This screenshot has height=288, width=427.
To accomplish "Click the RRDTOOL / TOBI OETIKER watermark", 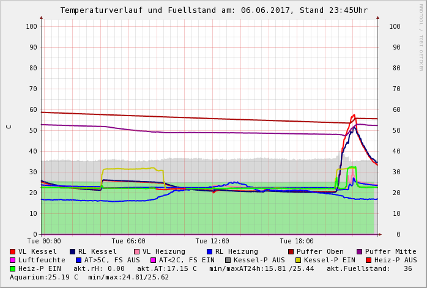I will coord(421,37).
